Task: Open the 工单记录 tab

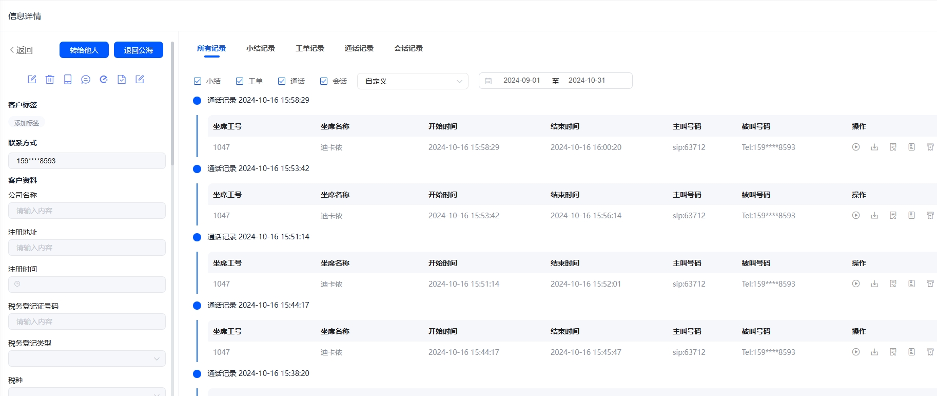Action: [309, 48]
